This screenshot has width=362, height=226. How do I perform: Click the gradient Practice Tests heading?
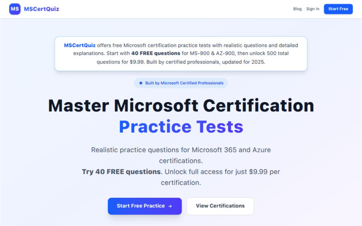pos(181,127)
